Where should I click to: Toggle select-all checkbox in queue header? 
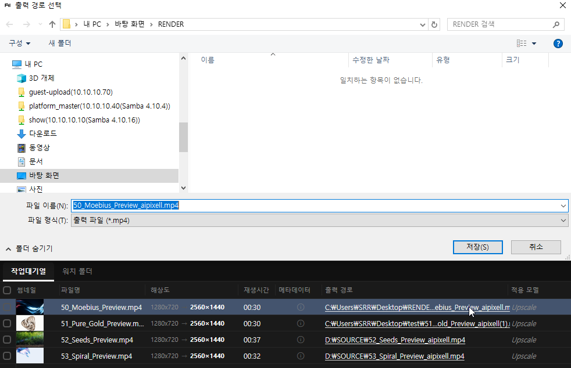point(7,290)
